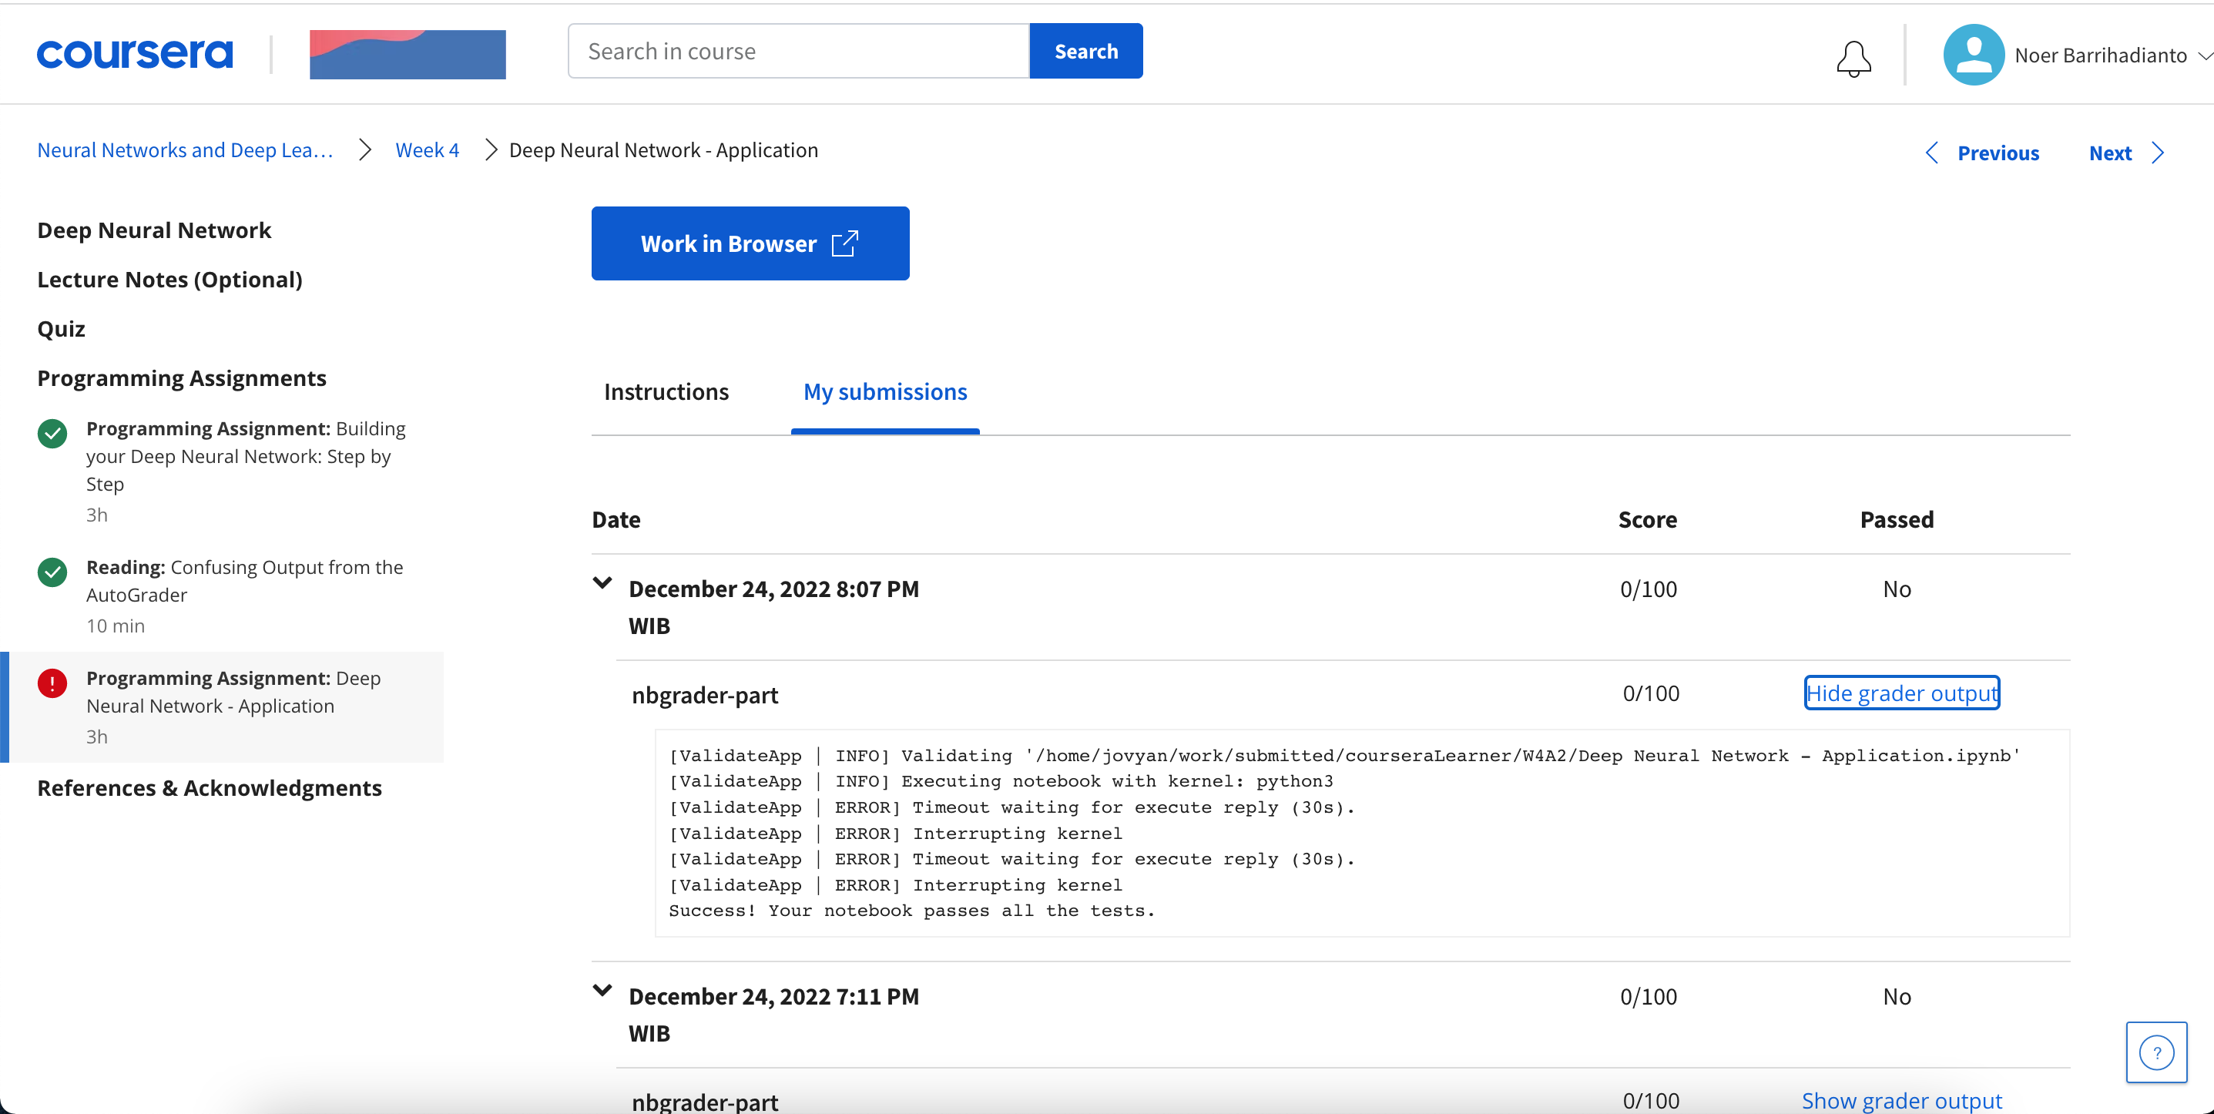This screenshot has height=1114, width=2214.
Task: Click the Coursera logo
Action: point(134,54)
